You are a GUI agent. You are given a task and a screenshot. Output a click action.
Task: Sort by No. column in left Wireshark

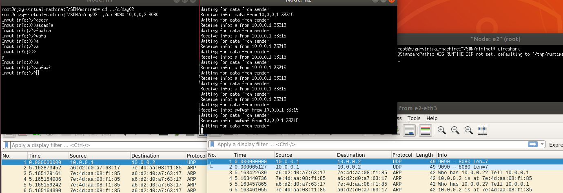(14, 156)
